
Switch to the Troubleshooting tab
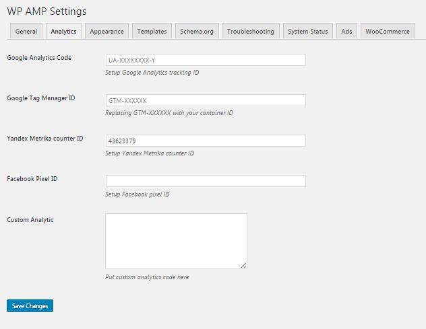(x=251, y=31)
